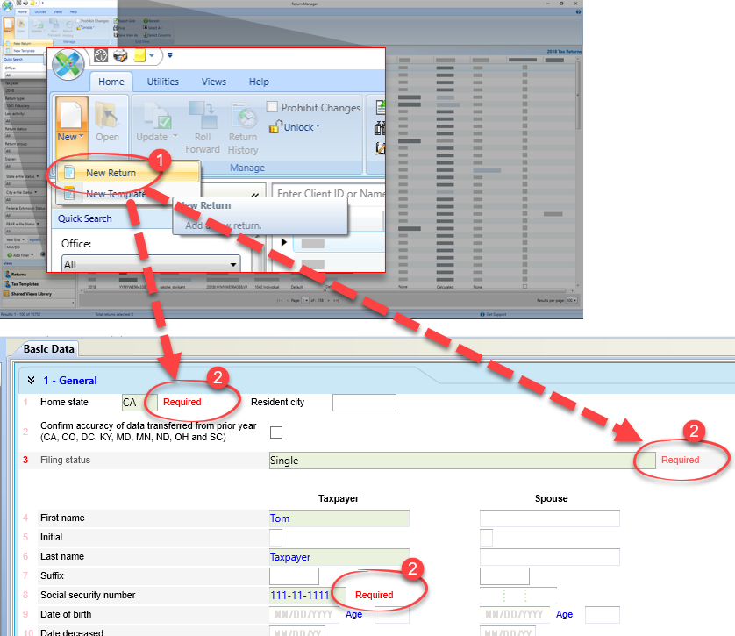735x636 pixels.
Task: Click the taxpayer Date of birth field
Action: pyautogui.click(x=303, y=614)
